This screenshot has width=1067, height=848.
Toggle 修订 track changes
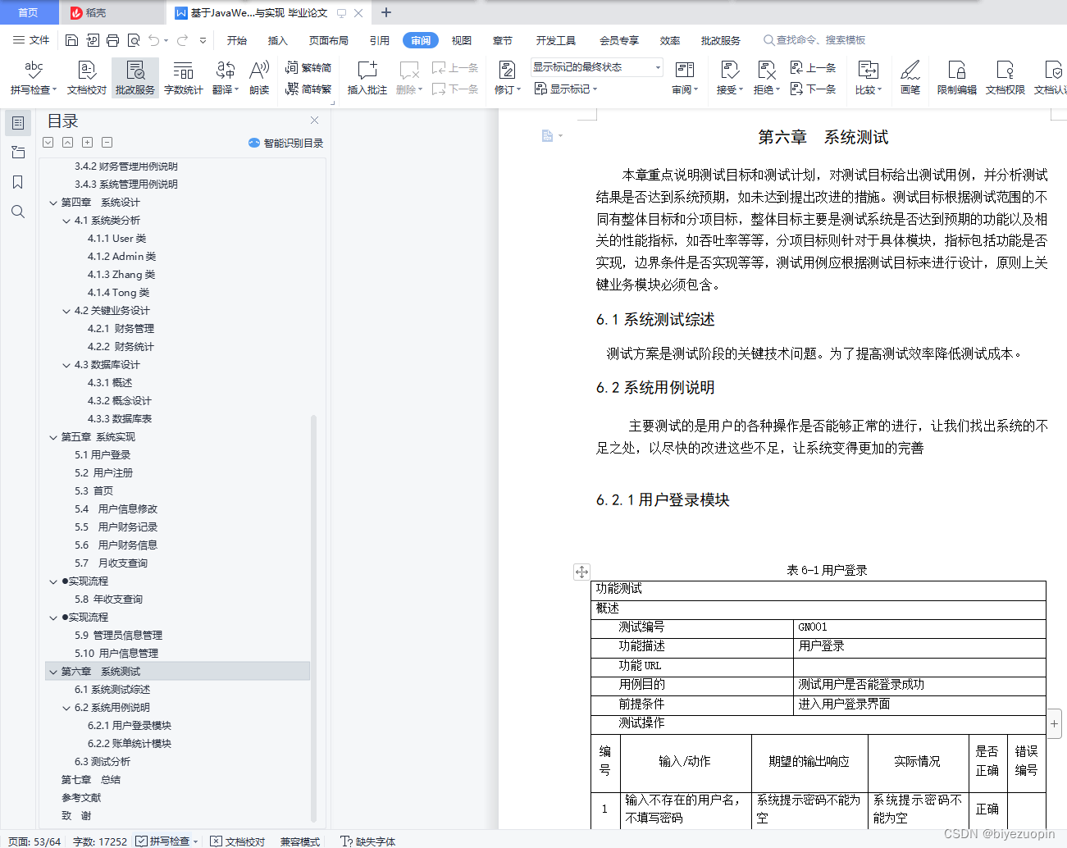(507, 78)
